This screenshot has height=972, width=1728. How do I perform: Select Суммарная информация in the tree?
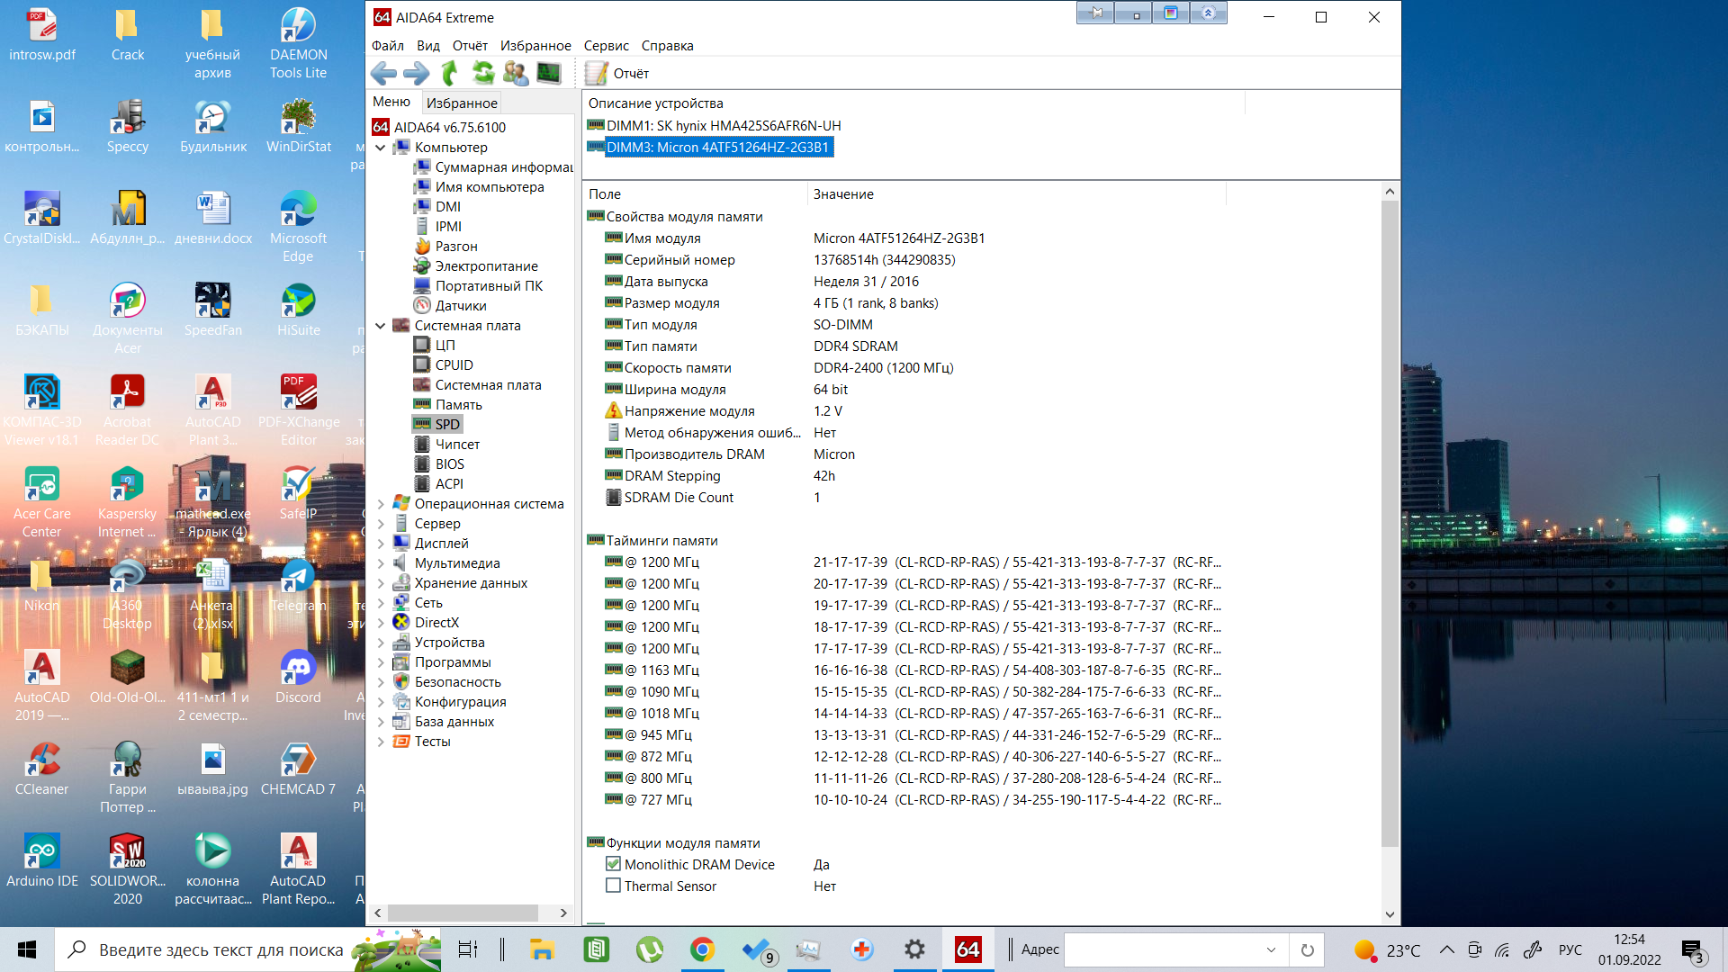coord(504,167)
